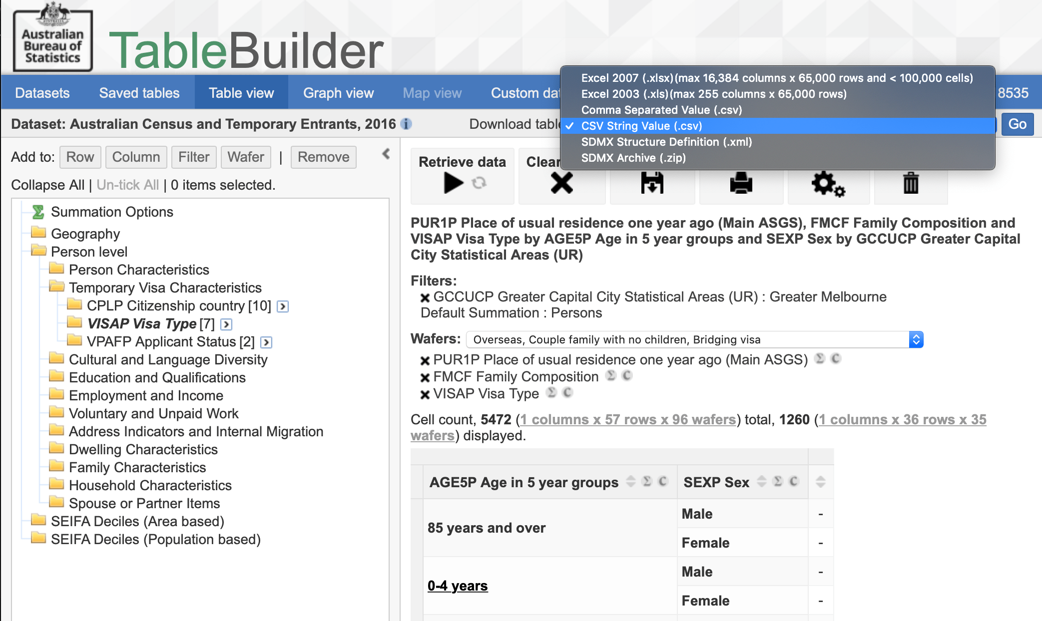Remove the Greater Melbourne filter
Viewport: 1042px width, 621px height.
[424, 297]
